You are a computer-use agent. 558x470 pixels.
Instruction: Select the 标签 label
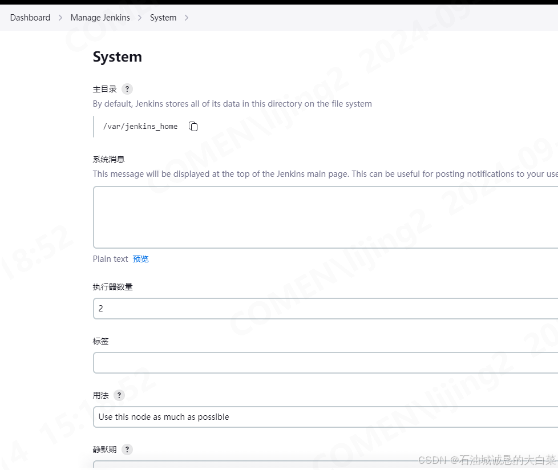[101, 341]
